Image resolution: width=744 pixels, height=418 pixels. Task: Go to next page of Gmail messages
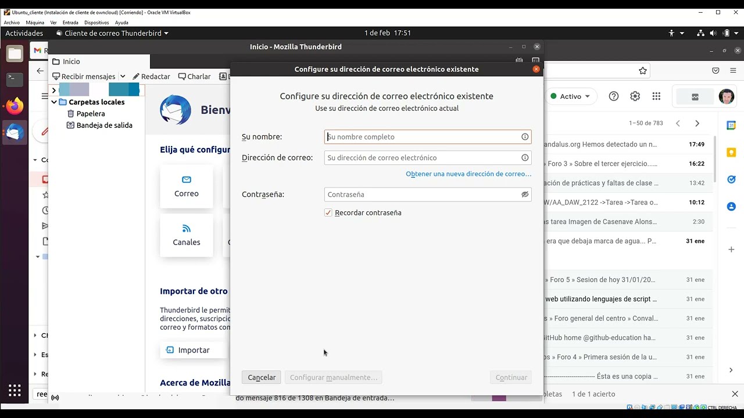[697, 123]
